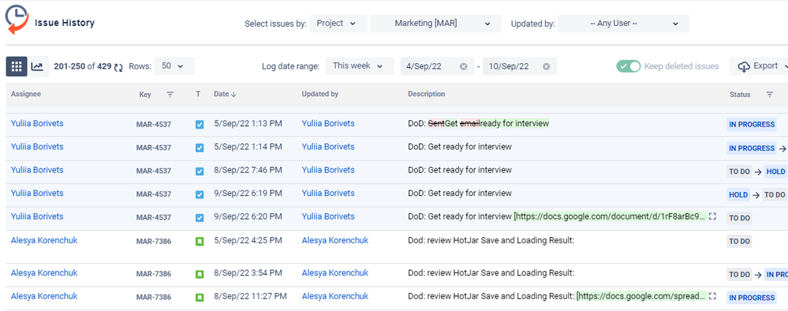Click the Issue History title text
Viewport: 788px width, 311px height.
coord(65,23)
